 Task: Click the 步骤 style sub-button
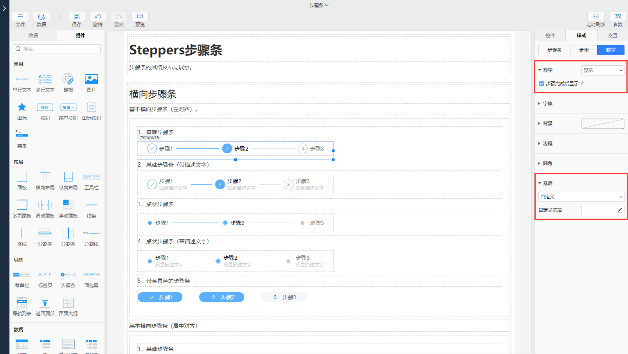pyautogui.click(x=583, y=50)
